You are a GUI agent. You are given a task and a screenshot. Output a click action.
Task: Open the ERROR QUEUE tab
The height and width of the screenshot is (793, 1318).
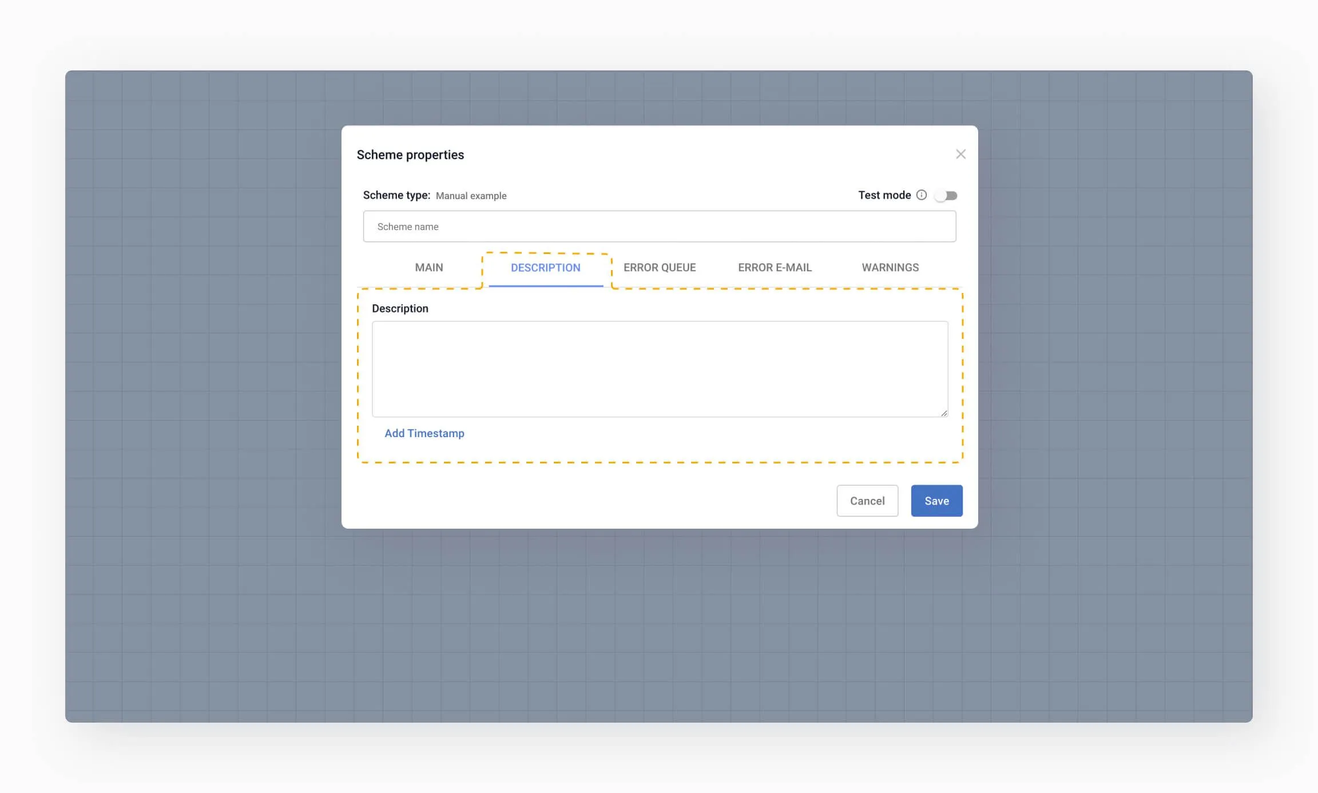click(660, 268)
